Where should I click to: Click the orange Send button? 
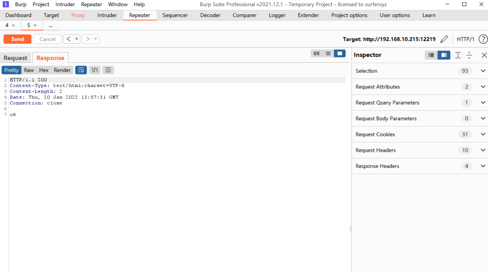pyautogui.click(x=18, y=39)
